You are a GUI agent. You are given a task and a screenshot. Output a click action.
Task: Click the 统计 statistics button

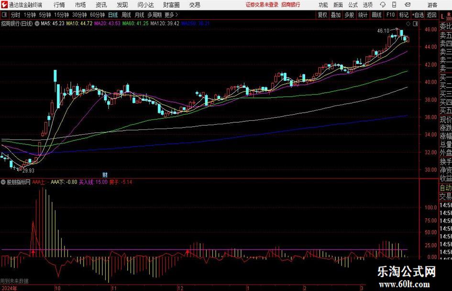pyautogui.click(x=363, y=15)
